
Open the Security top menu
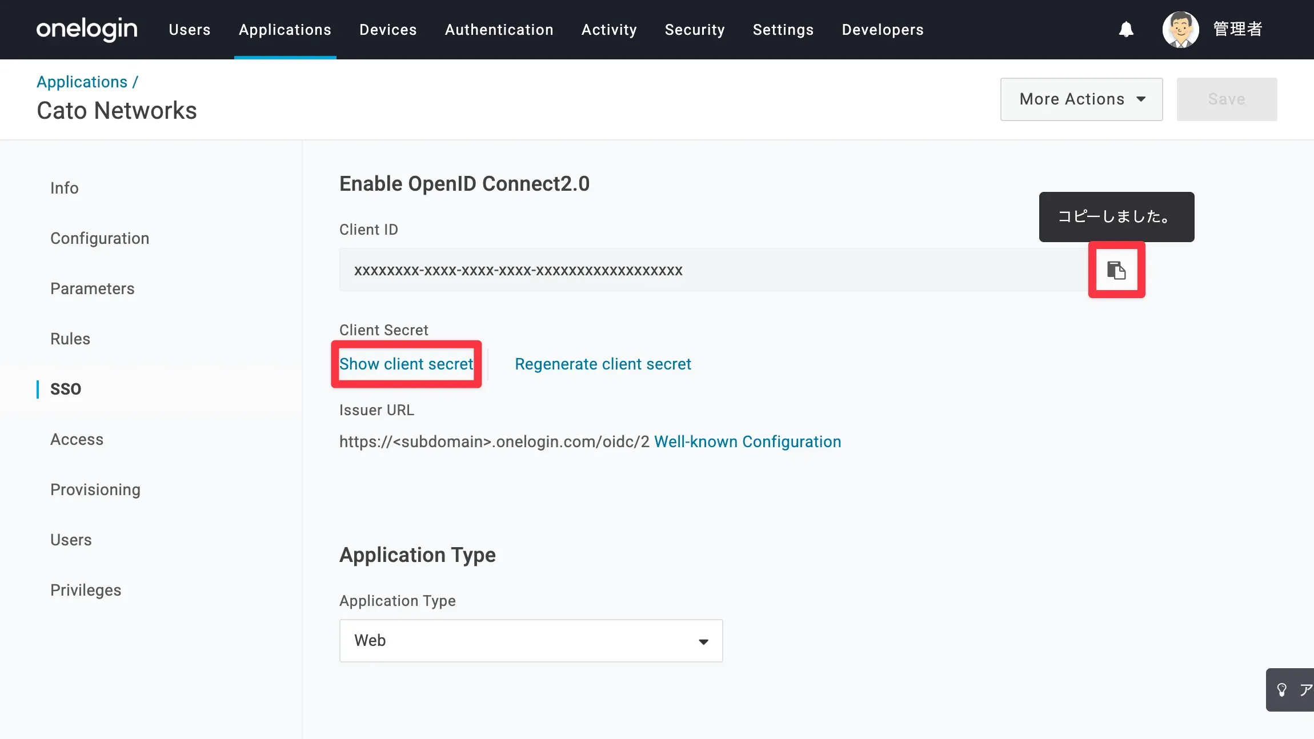694,30
